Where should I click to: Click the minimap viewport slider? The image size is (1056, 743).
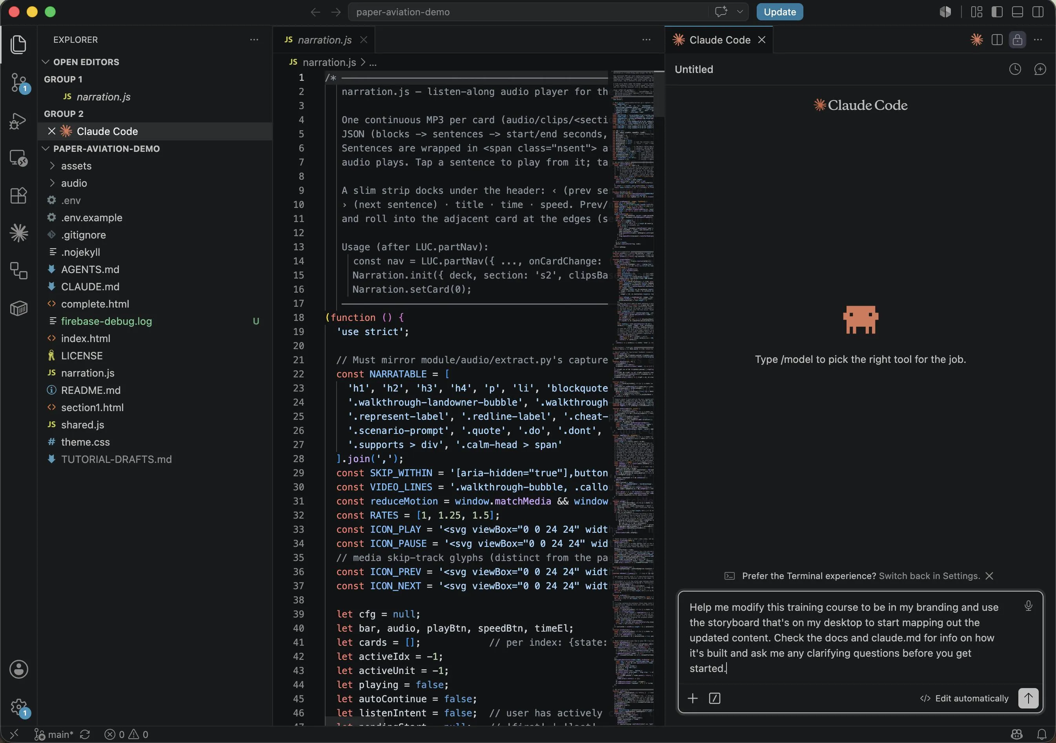(659, 94)
